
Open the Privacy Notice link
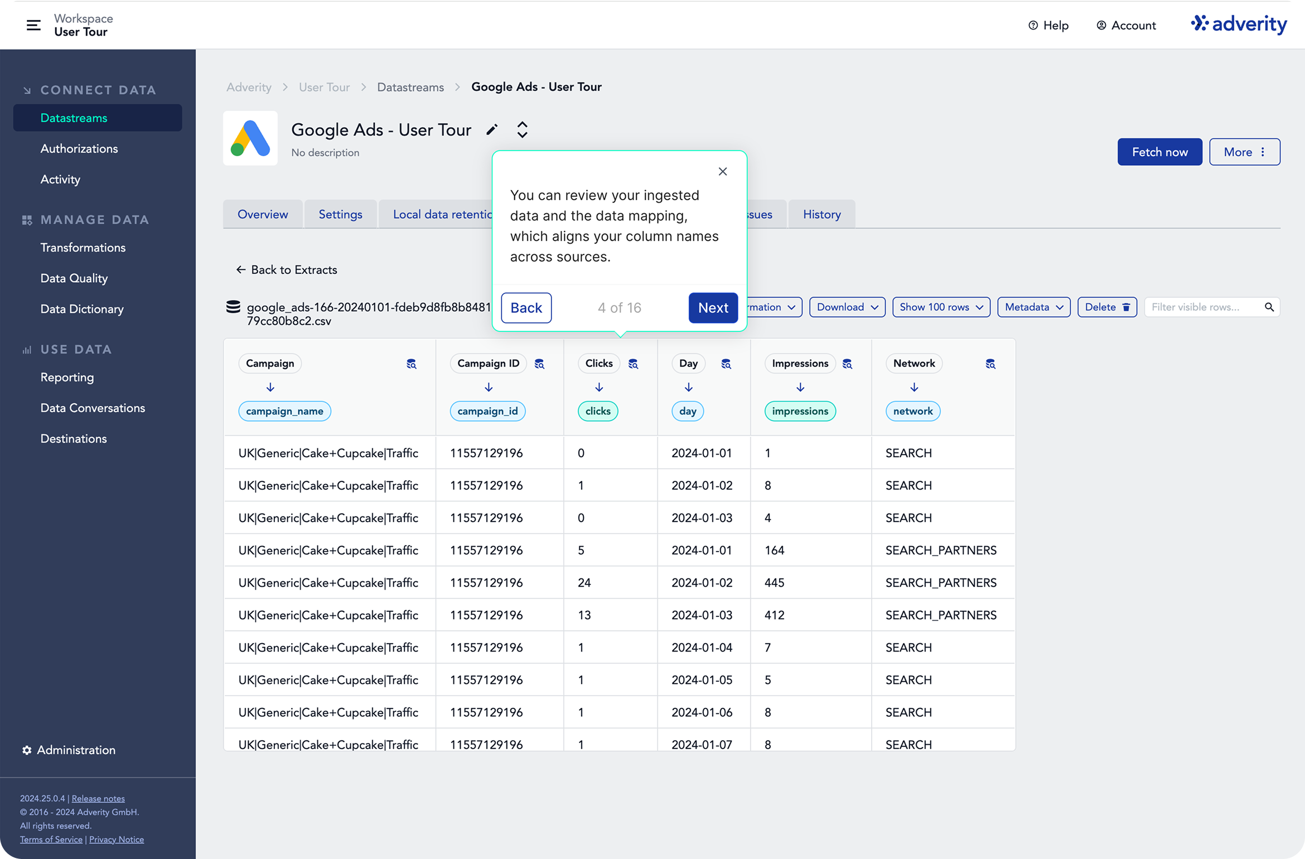117,839
